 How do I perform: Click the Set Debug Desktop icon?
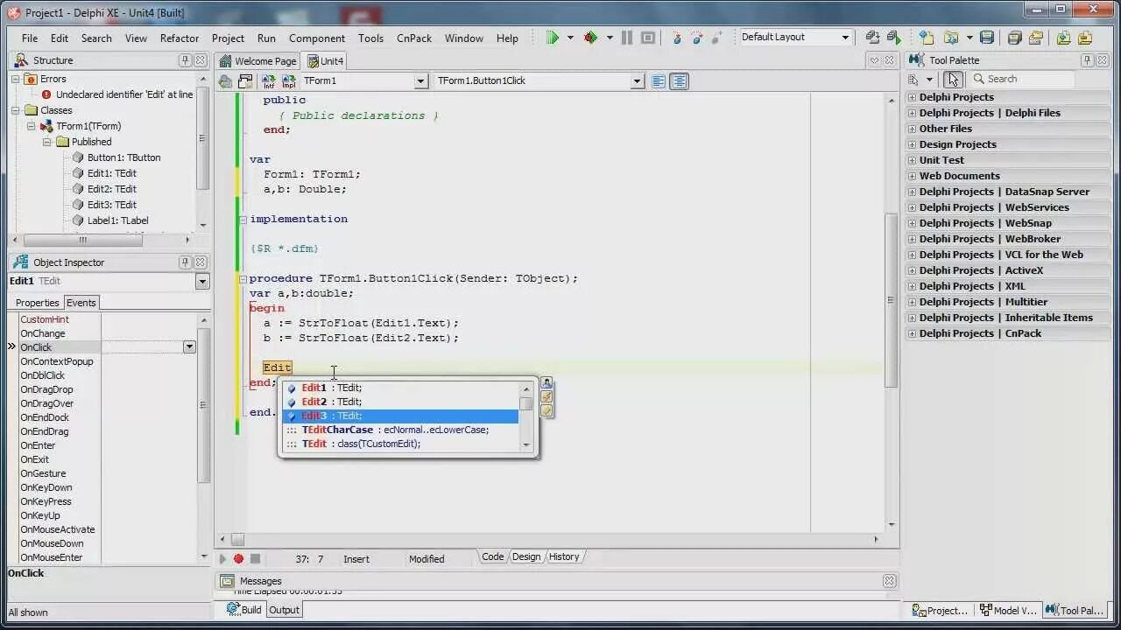click(x=893, y=38)
